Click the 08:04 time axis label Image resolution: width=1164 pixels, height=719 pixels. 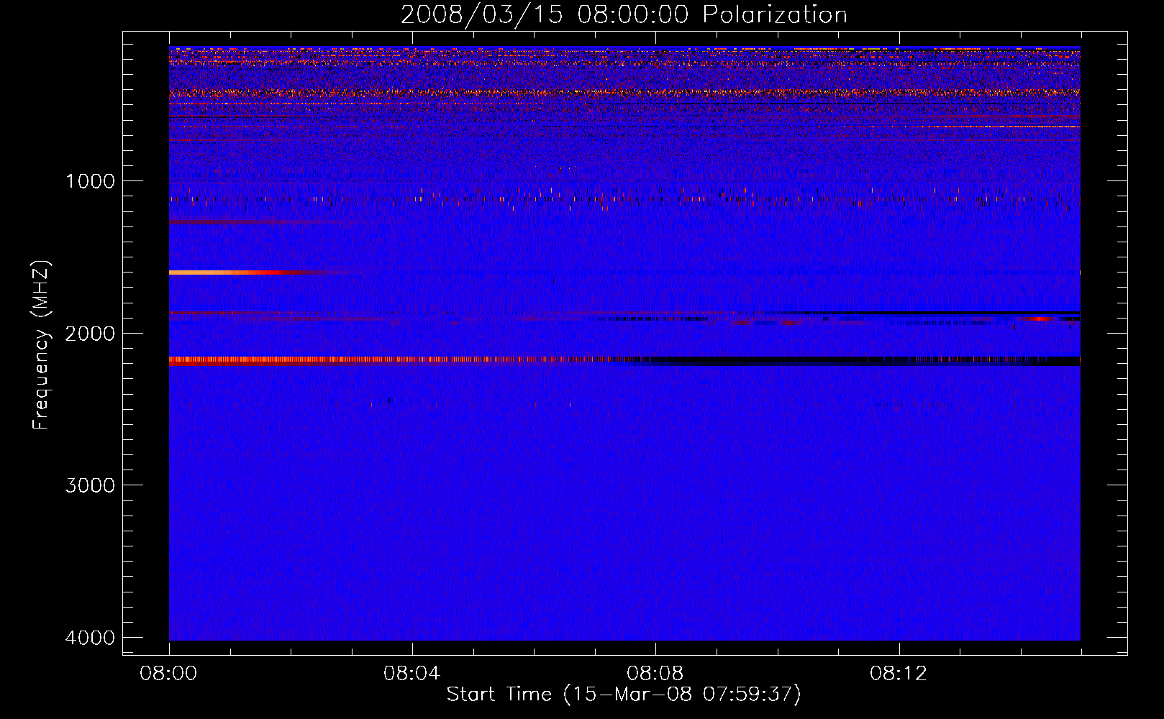[412, 674]
